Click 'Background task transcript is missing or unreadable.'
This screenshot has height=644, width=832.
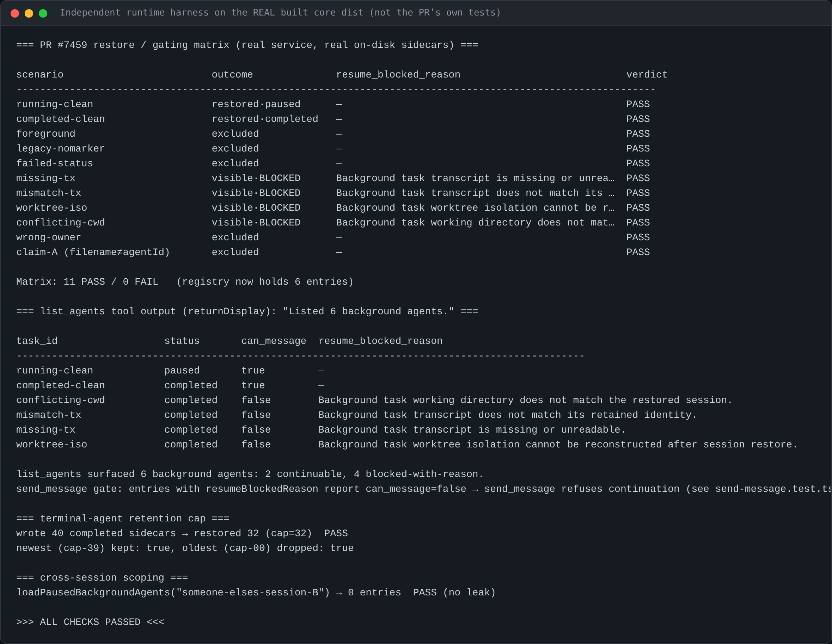[x=472, y=430]
